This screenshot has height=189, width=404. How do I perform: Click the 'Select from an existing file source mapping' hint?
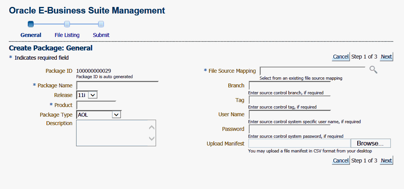click(301, 78)
